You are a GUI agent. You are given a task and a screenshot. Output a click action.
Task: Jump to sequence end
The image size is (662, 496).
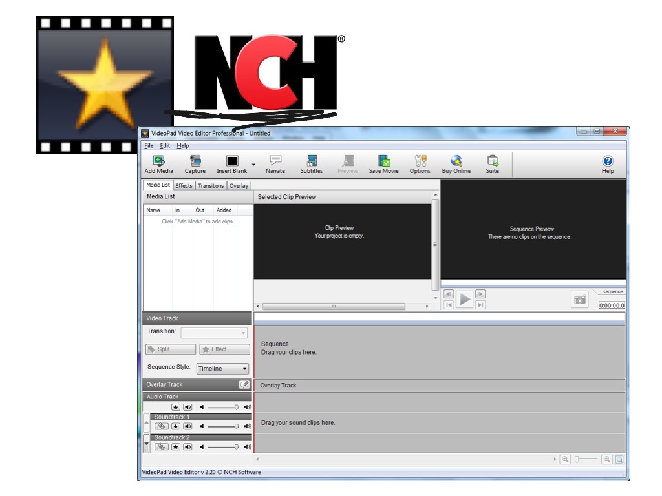pyautogui.click(x=480, y=305)
